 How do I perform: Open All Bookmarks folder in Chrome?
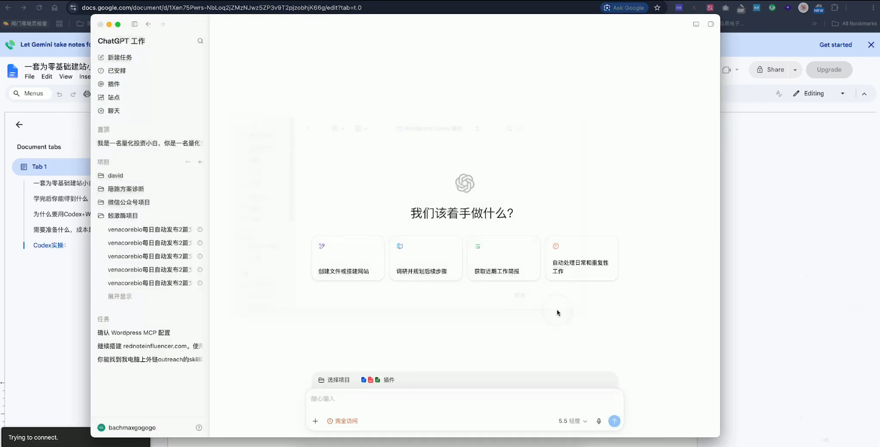click(x=854, y=24)
